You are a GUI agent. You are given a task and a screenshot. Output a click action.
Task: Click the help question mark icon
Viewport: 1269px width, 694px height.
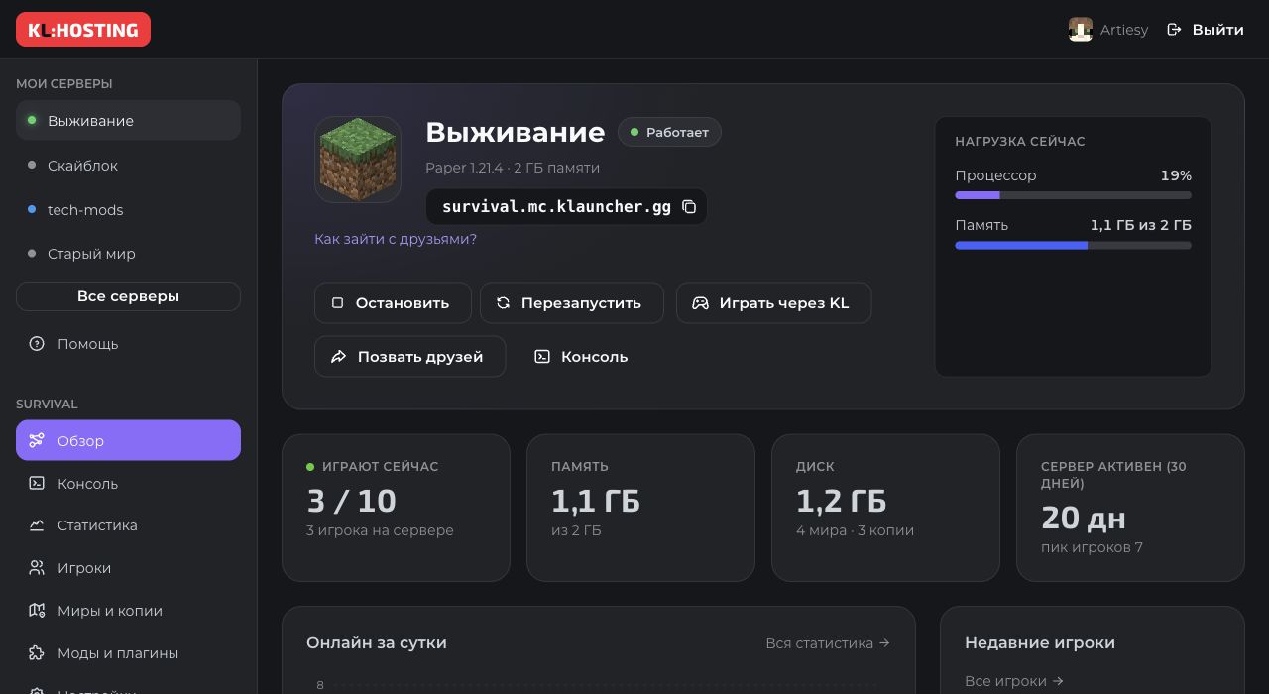pos(37,344)
